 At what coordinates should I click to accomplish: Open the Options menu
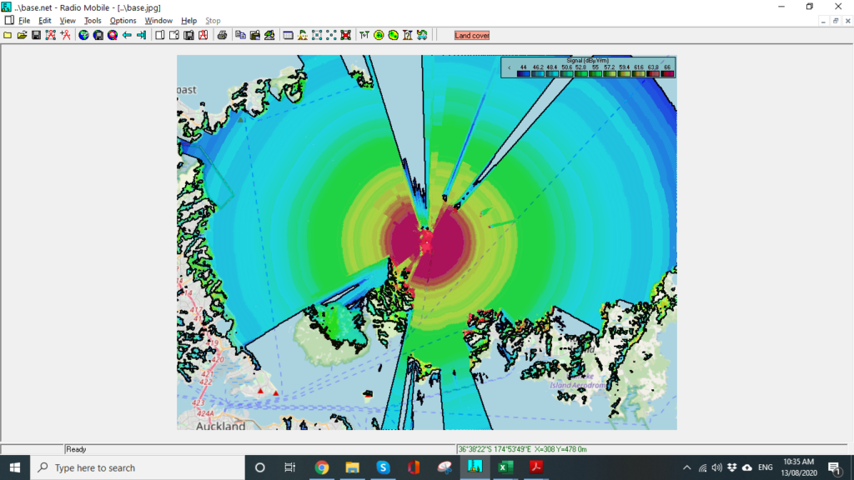pyautogui.click(x=123, y=21)
